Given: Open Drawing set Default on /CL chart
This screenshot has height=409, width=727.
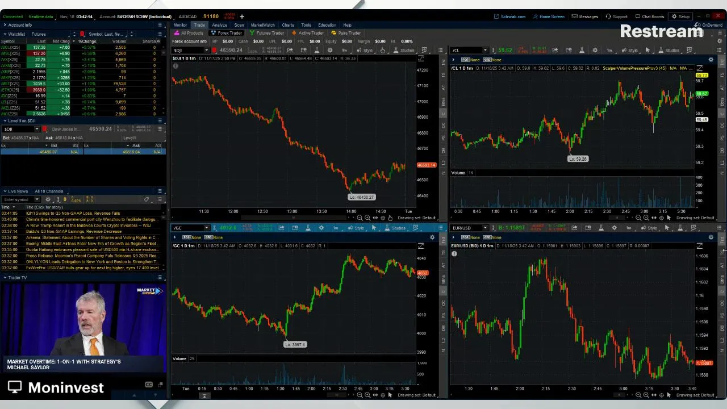Looking at the screenshot, I should pyautogui.click(x=694, y=218).
